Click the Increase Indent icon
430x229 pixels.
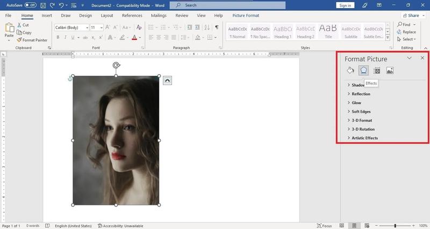click(x=197, y=27)
